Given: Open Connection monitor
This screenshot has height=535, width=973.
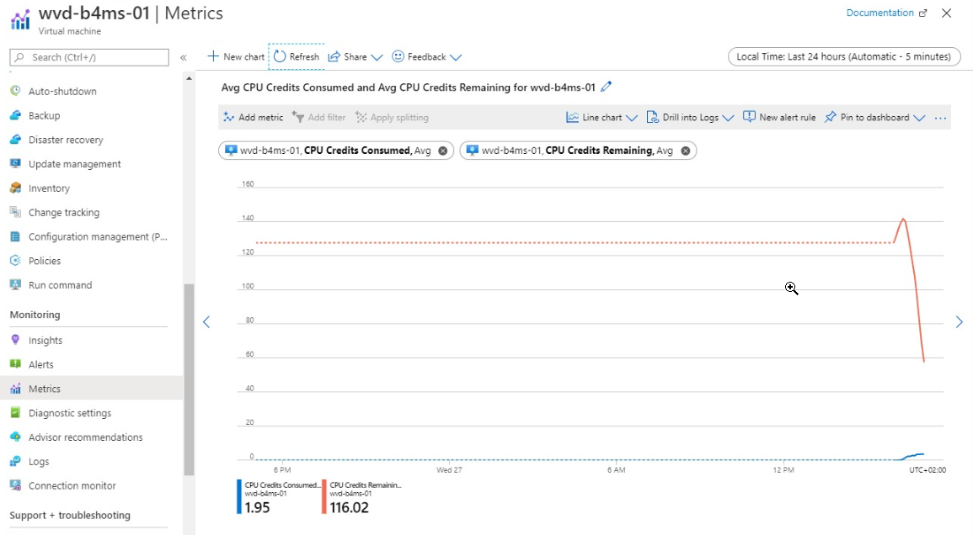Looking at the screenshot, I should click(x=72, y=485).
